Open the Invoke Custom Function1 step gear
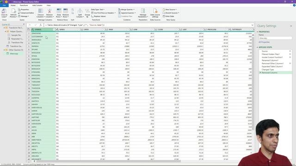The height and width of the screenshot is (166, 296). pos(290,57)
